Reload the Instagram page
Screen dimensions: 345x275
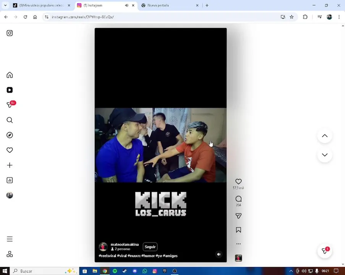(x=25, y=17)
